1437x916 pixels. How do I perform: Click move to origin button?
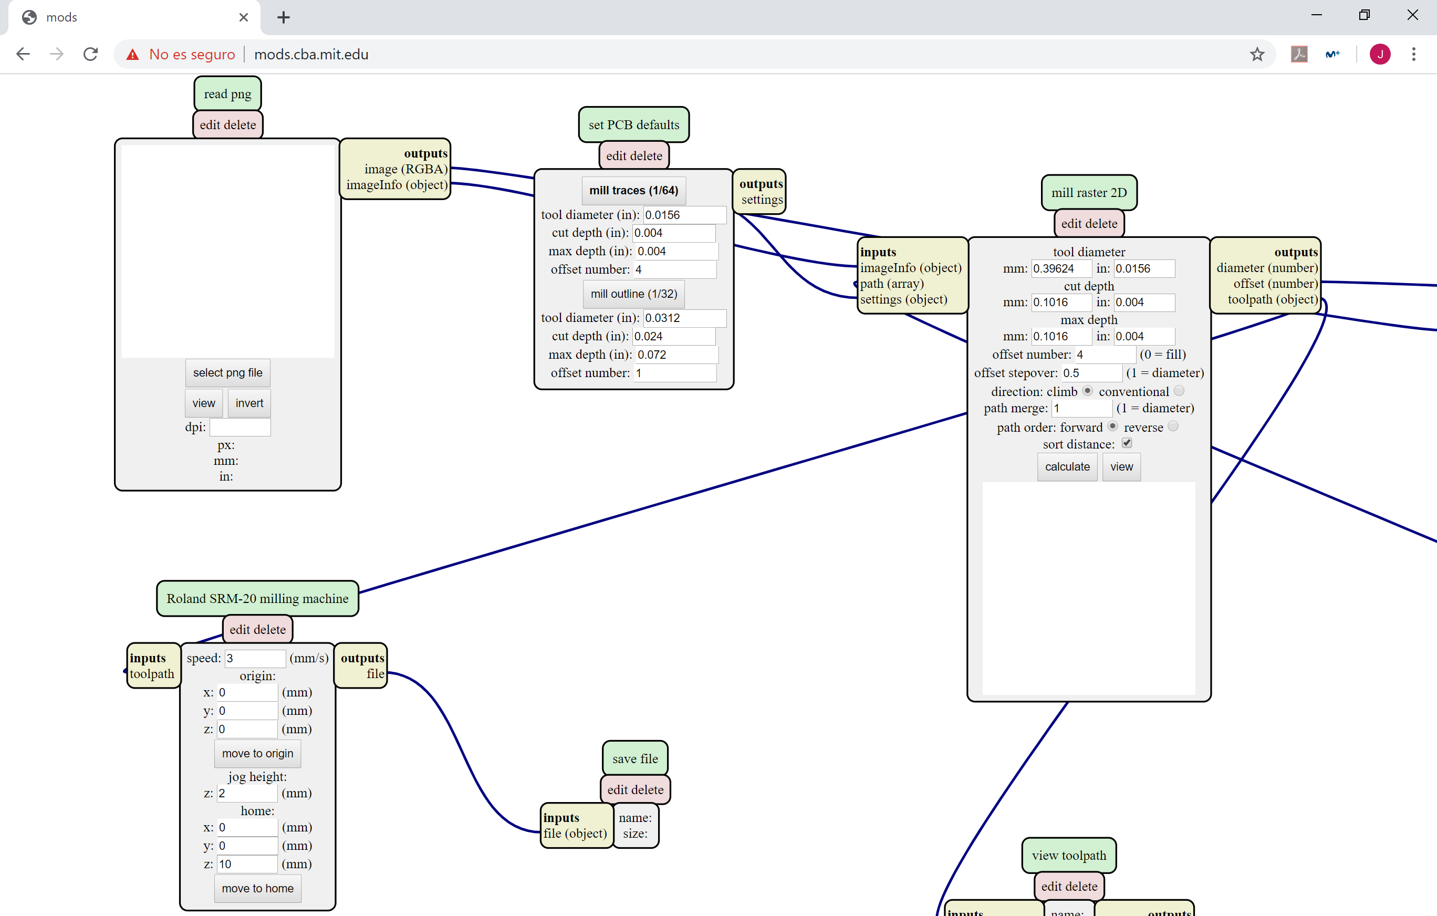[257, 753]
